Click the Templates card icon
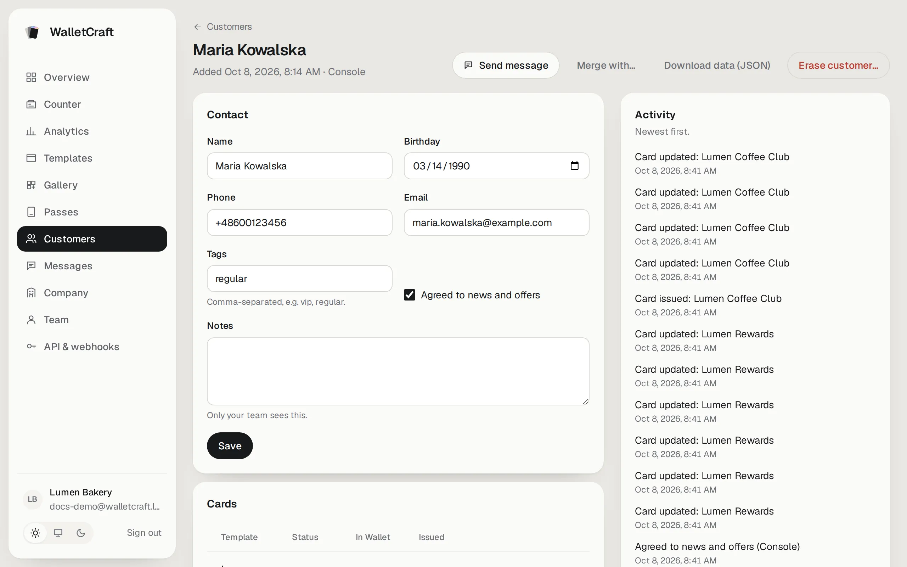This screenshot has height=567, width=907. point(31,158)
